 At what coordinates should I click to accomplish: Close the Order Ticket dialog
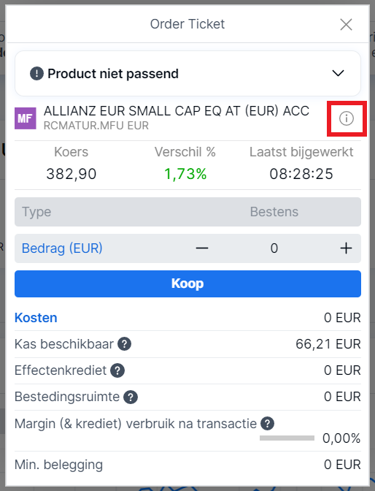pos(346,24)
